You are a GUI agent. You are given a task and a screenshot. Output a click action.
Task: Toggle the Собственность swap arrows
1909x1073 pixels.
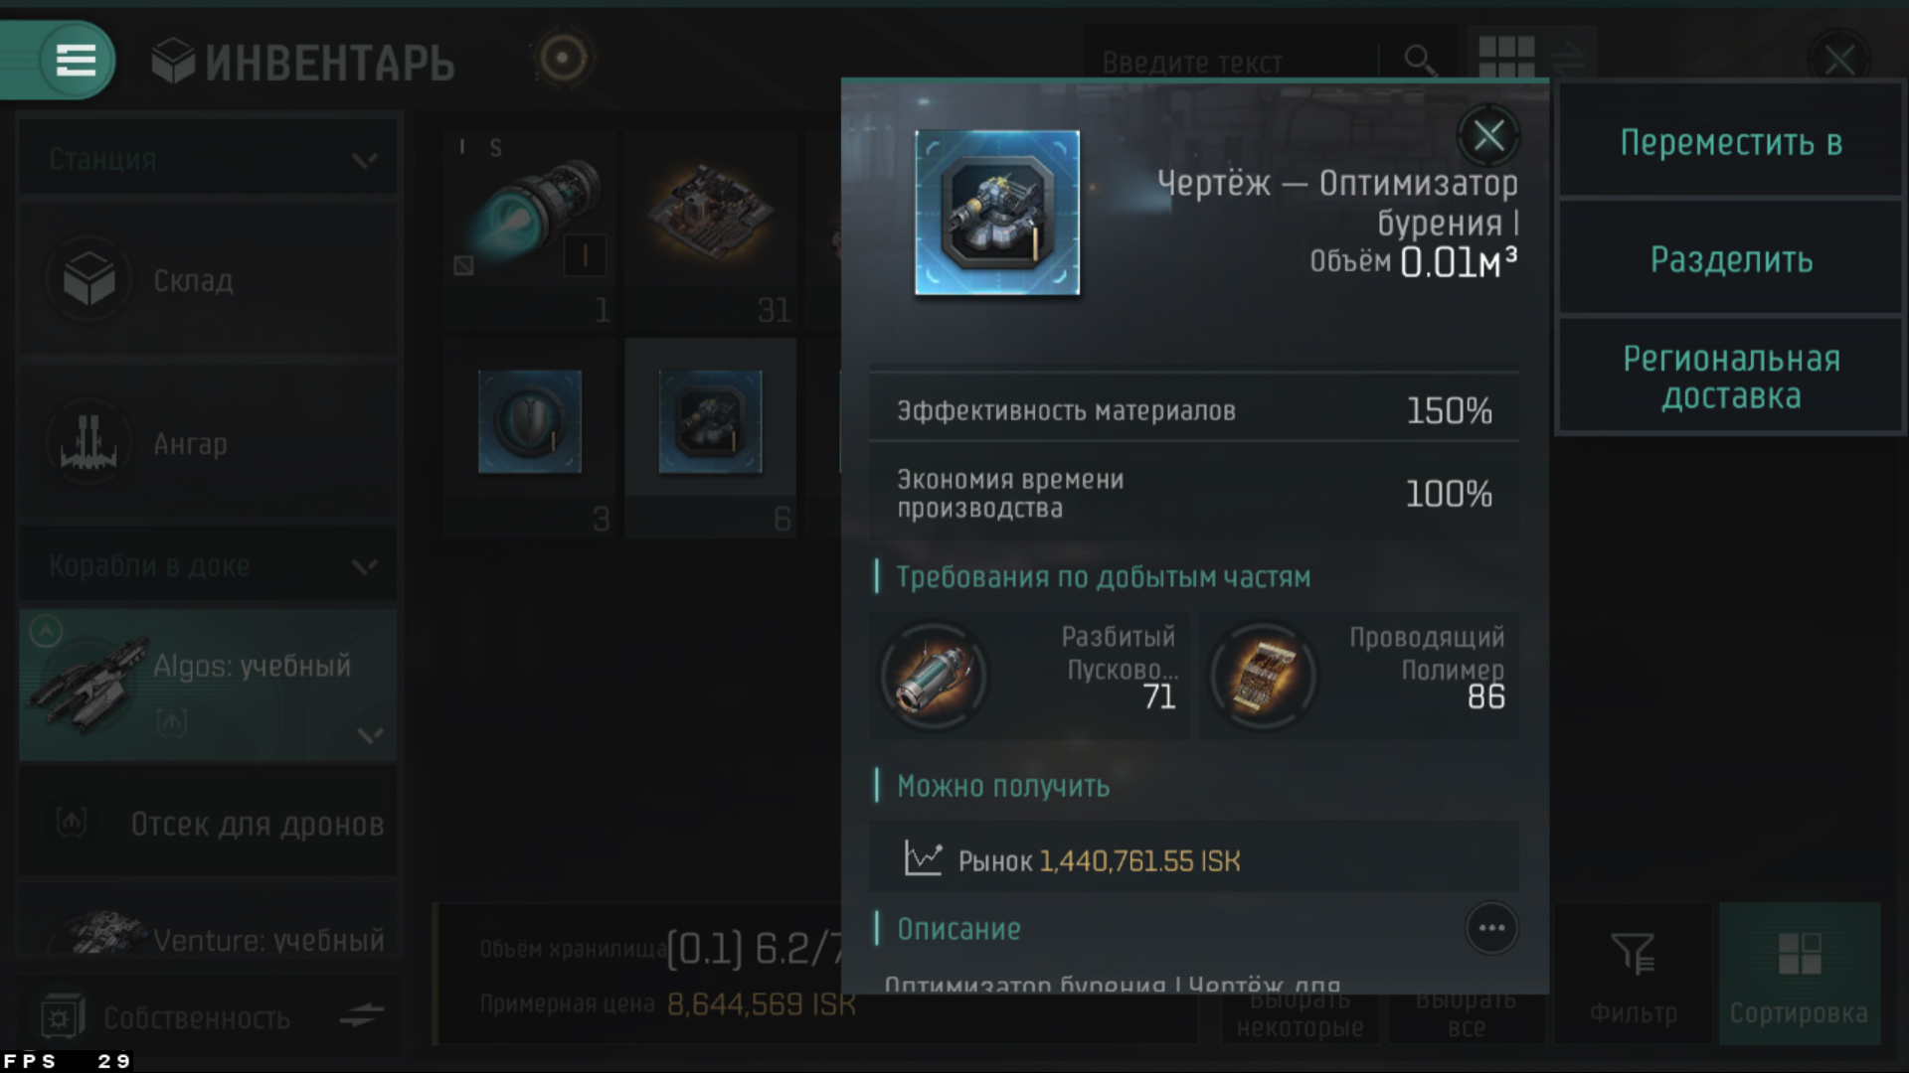tap(361, 1015)
